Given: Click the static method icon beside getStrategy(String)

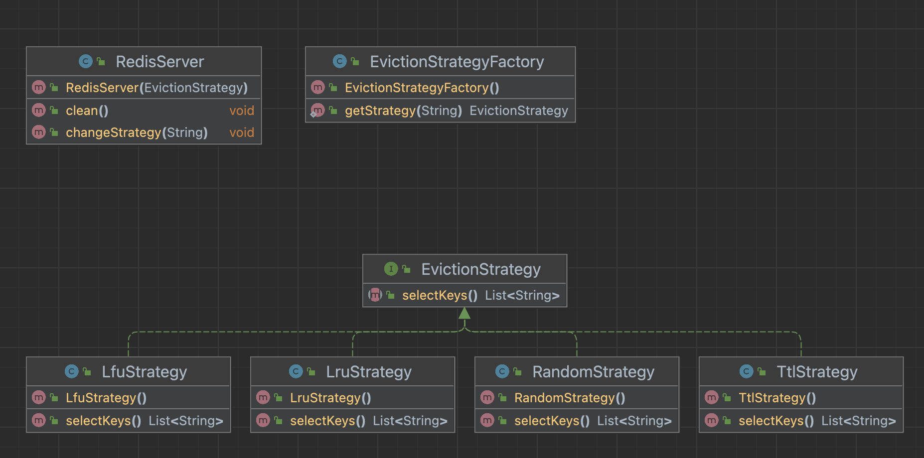Looking at the screenshot, I should click(x=317, y=110).
